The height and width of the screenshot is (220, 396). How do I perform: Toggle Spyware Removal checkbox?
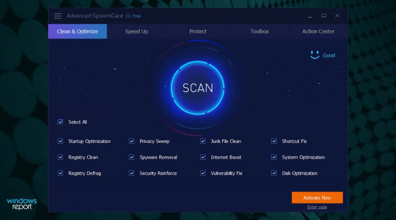(131, 157)
